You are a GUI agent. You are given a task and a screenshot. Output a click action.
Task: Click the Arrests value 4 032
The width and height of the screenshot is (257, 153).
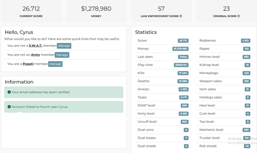[x=184, y=89]
